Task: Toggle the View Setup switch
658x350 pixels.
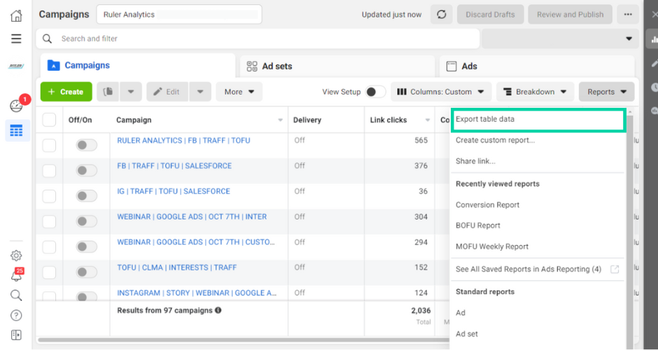Action: tap(374, 92)
